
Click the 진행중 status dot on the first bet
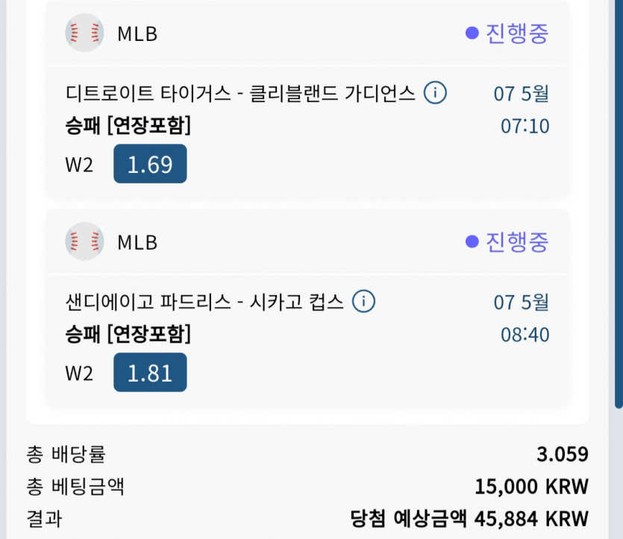click(x=472, y=33)
